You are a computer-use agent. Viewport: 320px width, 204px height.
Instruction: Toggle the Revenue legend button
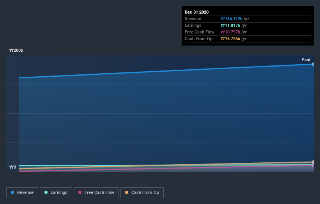click(22, 193)
